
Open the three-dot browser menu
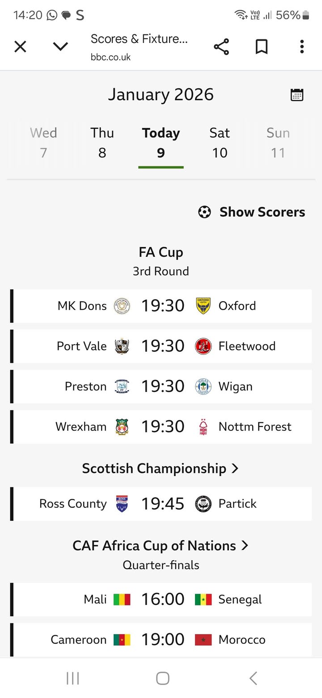click(302, 47)
